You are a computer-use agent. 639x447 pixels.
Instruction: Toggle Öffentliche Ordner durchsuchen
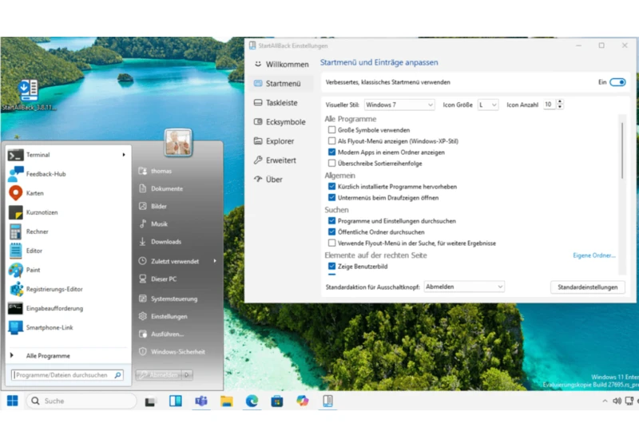pos(331,231)
